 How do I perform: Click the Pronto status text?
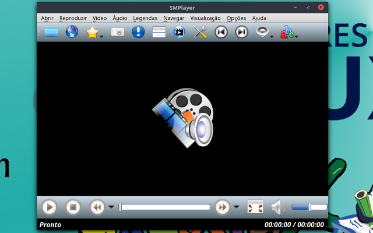[x=50, y=225]
